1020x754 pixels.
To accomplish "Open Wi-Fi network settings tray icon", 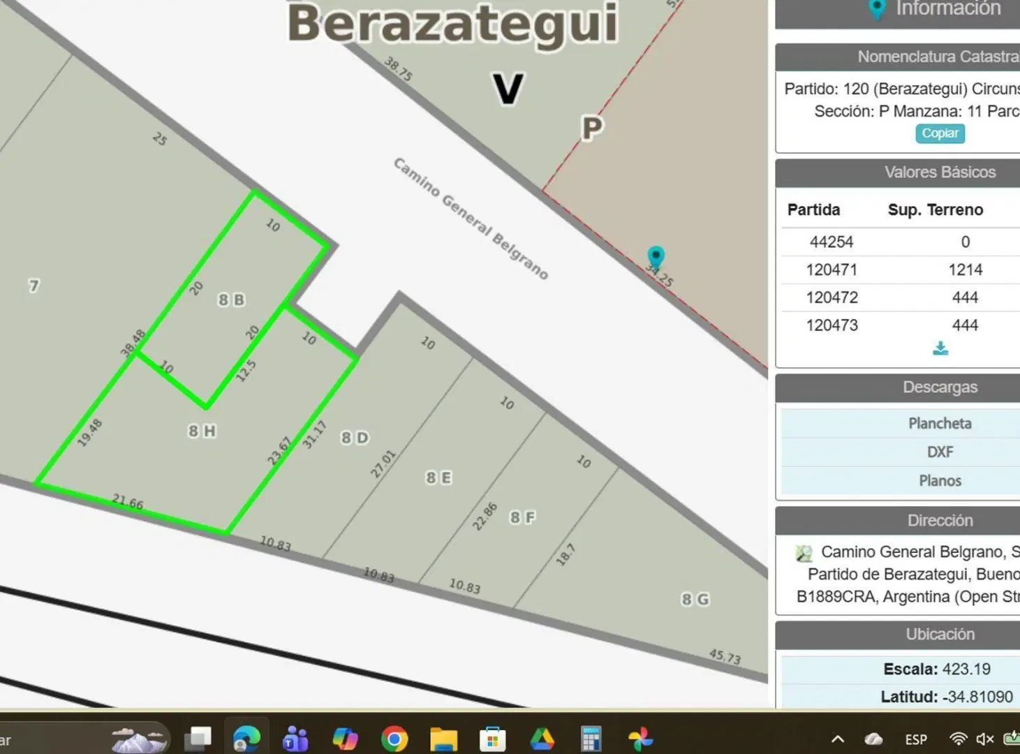I will tap(959, 739).
